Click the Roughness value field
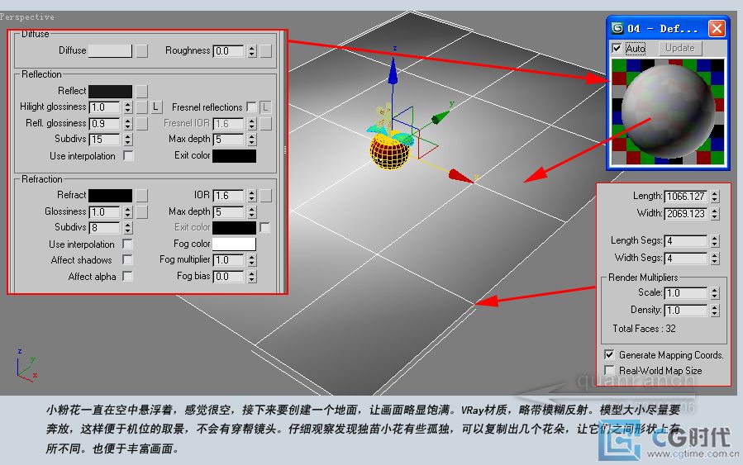 [228, 50]
